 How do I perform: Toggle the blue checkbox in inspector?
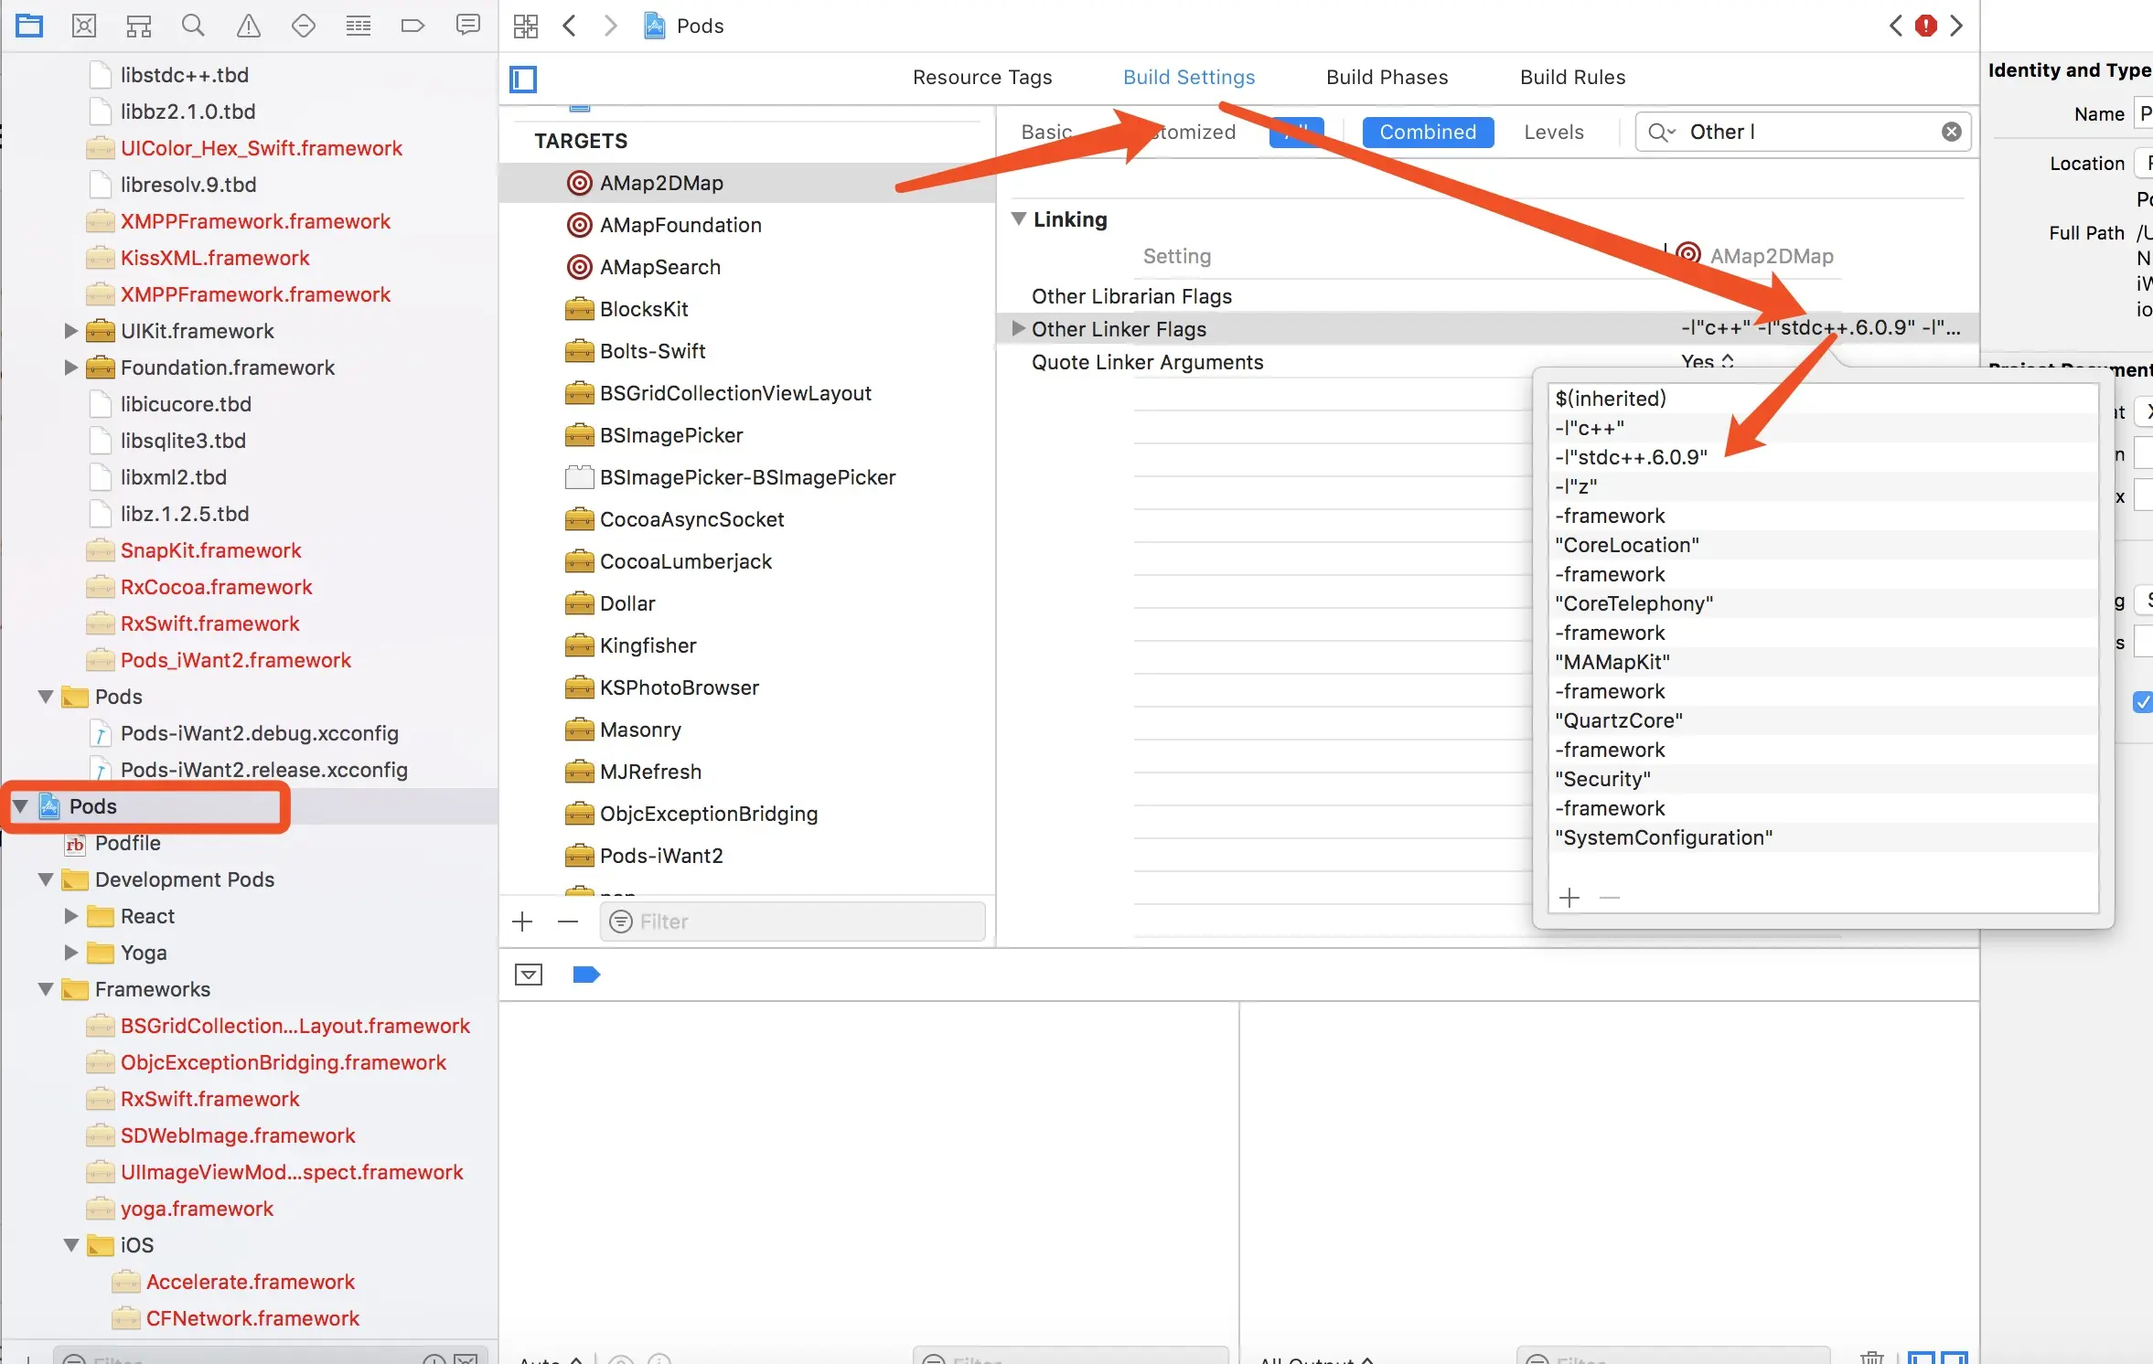tap(2142, 701)
